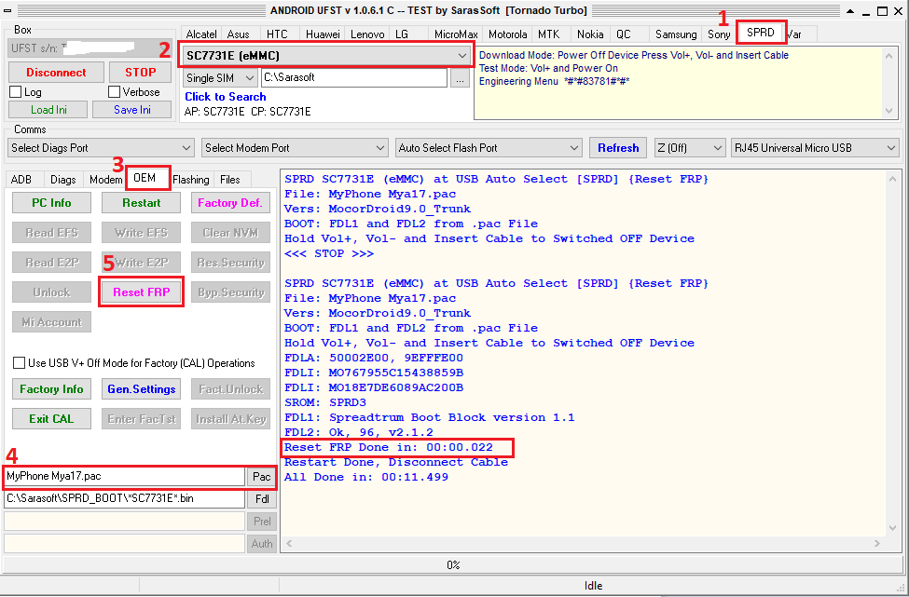Click the Disconnect button

56,73
